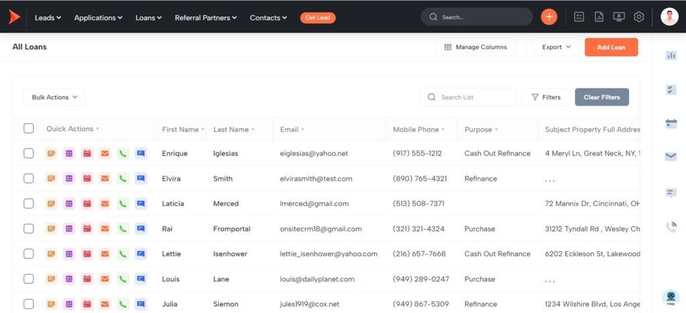Click the Subject Property Full Address column header
The image size is (686, 313).
[592, 130]
